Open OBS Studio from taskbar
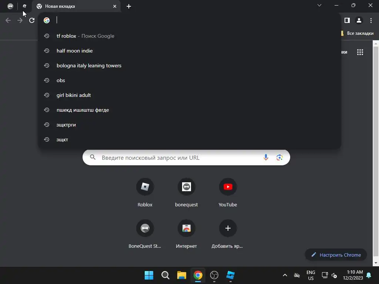This screenshot has width=379, height=284. [214, 275]
